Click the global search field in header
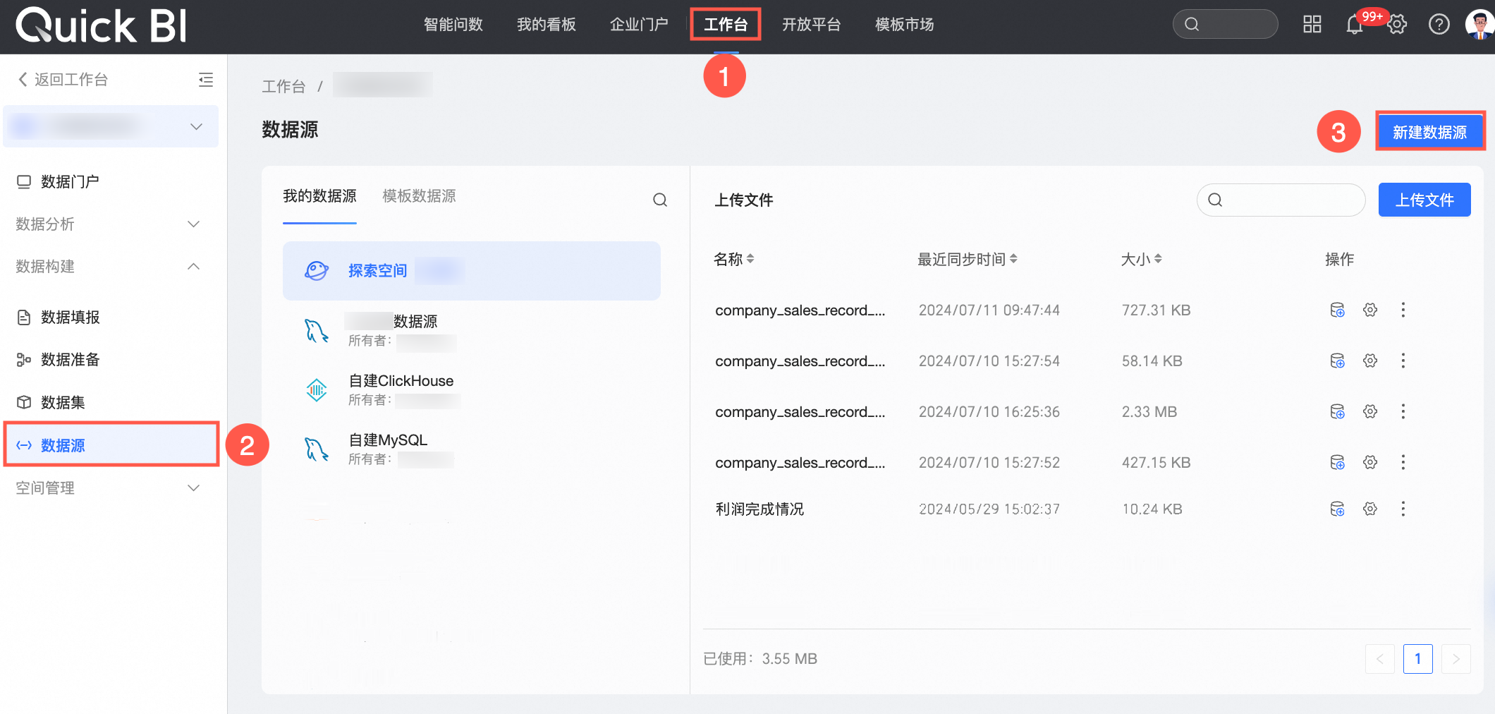The width and height of the screenshot is (1495, 714). [1225, 24]
